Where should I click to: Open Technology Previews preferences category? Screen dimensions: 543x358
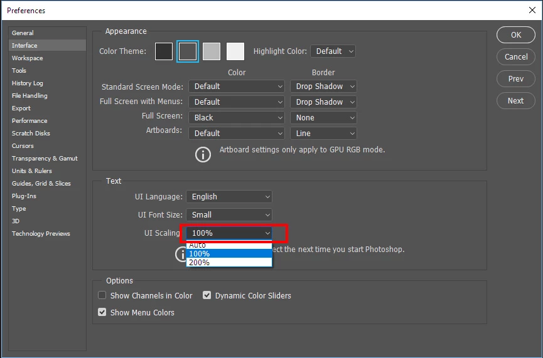pyautogui.click(x=47, y=233)
